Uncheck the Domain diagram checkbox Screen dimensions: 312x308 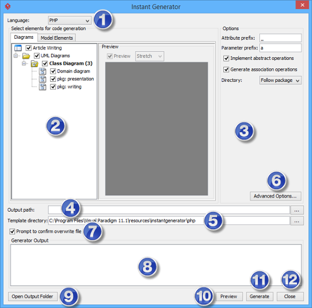coord(53,71)
